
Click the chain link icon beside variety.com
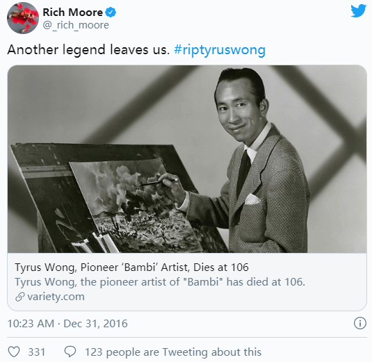tap(20, 297)
